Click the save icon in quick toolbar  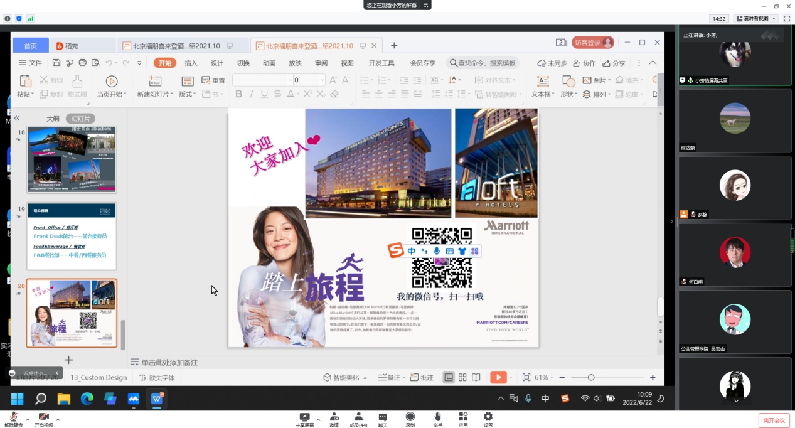coord(56,63)
